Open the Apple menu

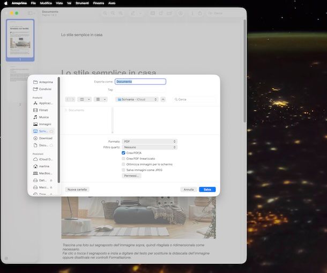[x=6, y=3]
